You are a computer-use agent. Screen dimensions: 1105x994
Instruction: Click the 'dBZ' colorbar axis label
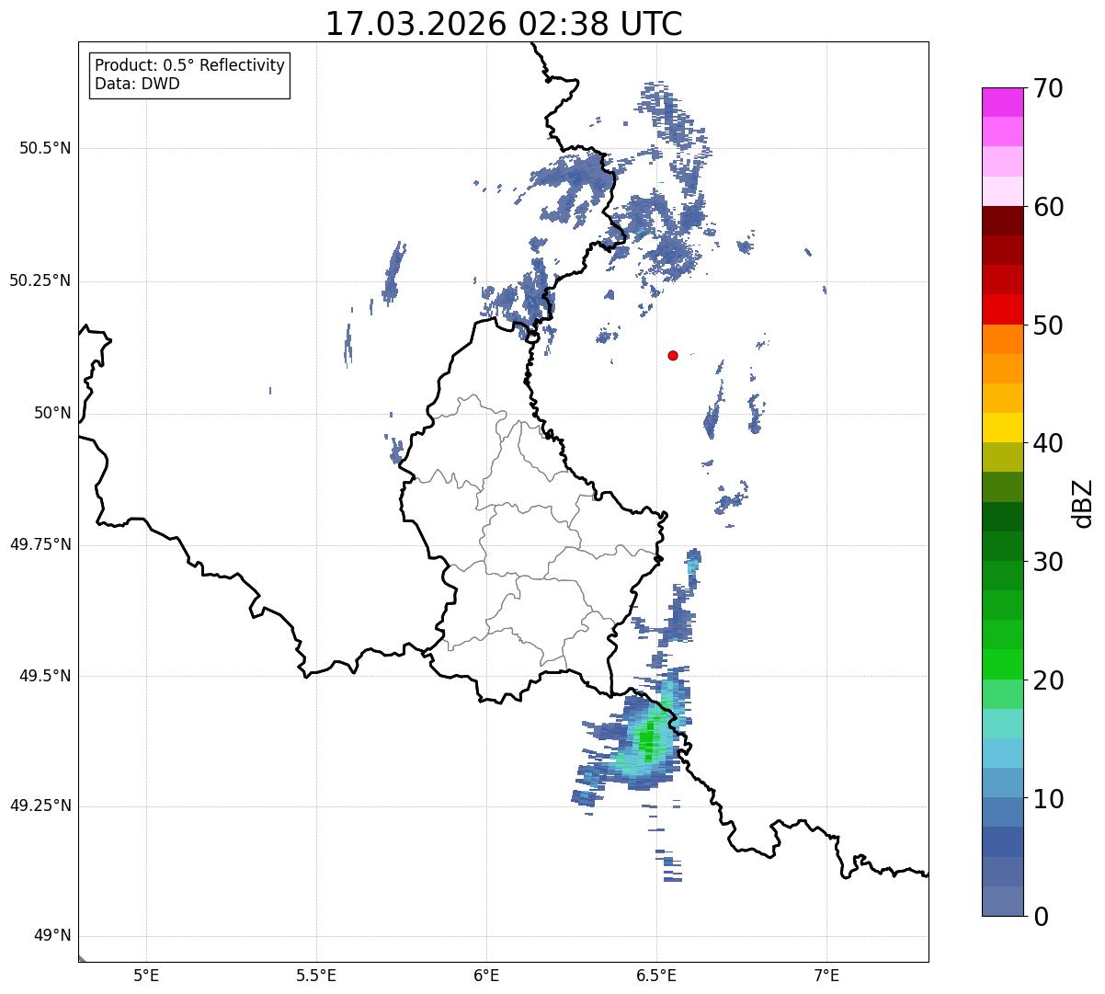click(1083, 502)
